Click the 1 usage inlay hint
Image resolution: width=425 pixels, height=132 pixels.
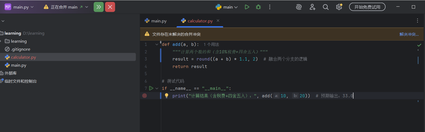click(211, 45)
